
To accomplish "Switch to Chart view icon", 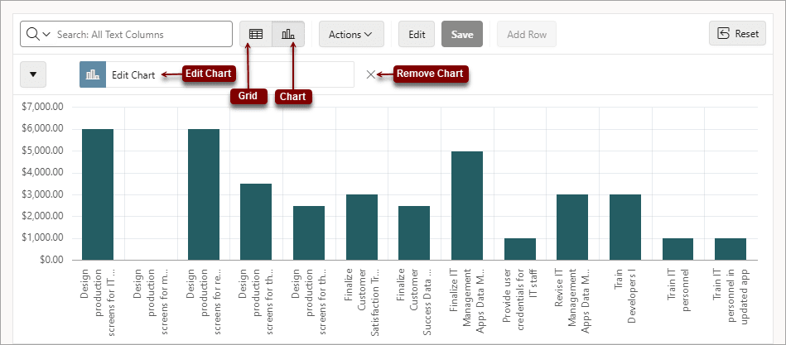I will click(x=288, y=34).
